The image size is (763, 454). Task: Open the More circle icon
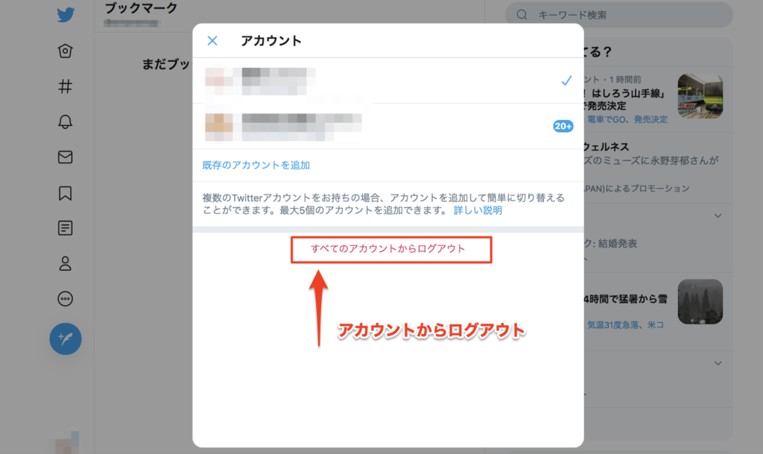click(66, 299)
